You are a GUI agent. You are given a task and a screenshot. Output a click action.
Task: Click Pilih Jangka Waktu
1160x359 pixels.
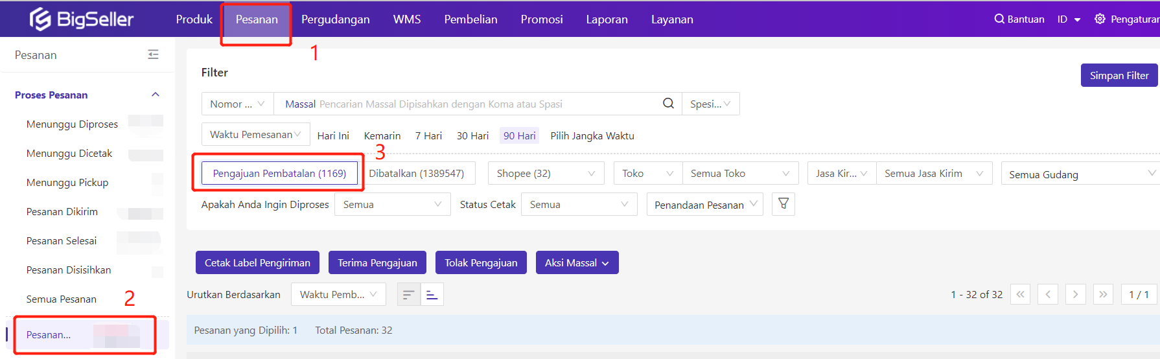(x=592, y=135)
